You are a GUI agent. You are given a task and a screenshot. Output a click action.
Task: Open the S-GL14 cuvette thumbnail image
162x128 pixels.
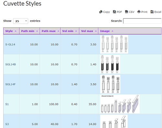pos(114,44)
